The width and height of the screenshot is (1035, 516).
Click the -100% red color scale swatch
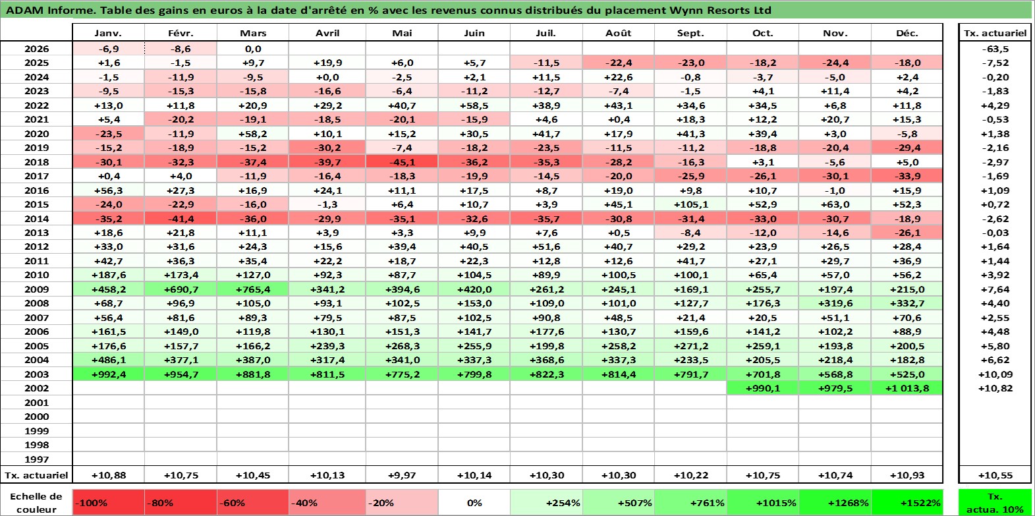[109, 503]
